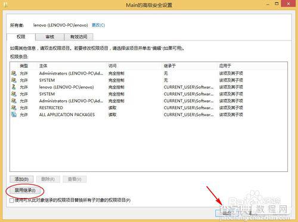Click the single-user icon of the lenovo entry
This screenshot has height=222, width=298.
click(14, 87)
